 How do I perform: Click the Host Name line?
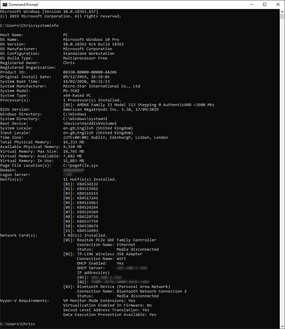[x=34, y=35]
